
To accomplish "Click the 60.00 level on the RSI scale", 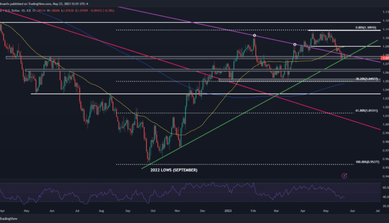I will tap(384, 187).
